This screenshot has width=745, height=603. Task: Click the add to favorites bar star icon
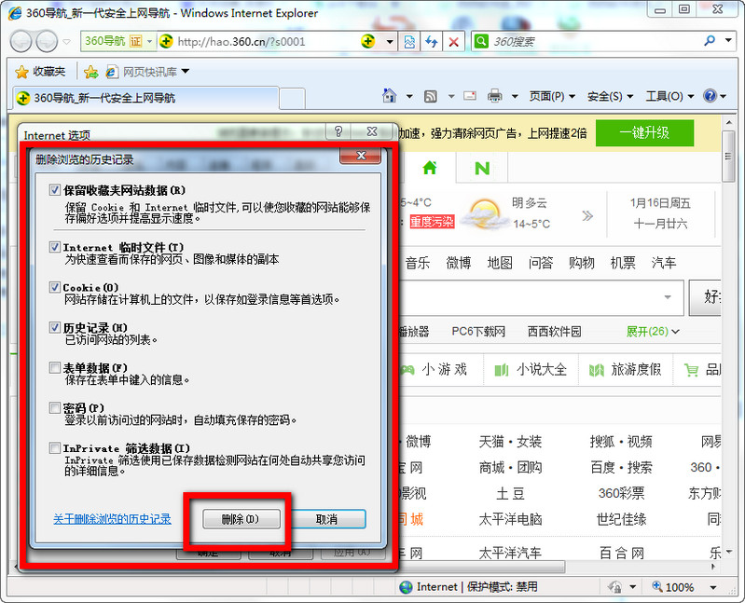(x=90, y=72)
